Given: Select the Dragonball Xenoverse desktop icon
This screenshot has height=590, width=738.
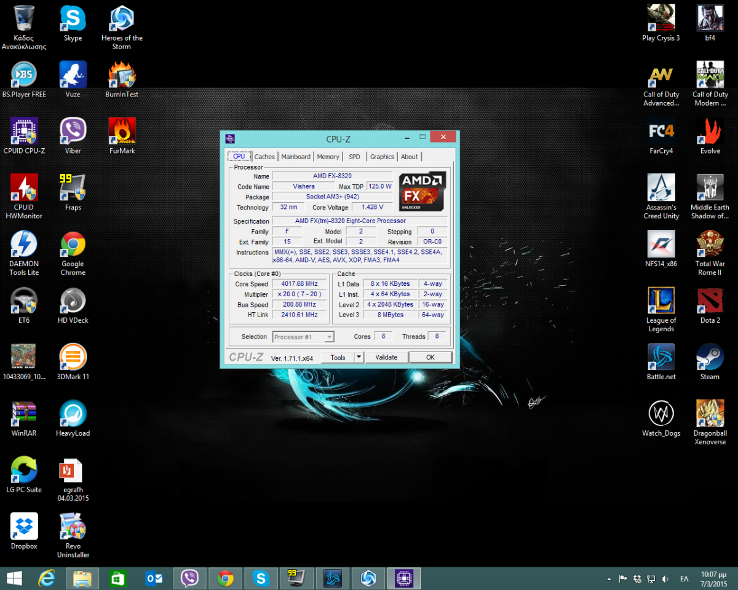Looking at the screenshot, I should (710, 423).
